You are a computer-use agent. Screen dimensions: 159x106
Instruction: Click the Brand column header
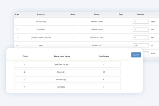(x=73, y=14)
